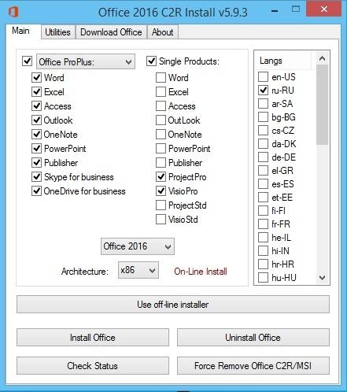Uncheck the VisioPro single product
Viewport: 347px width, 392px height.
coord(161,190)
